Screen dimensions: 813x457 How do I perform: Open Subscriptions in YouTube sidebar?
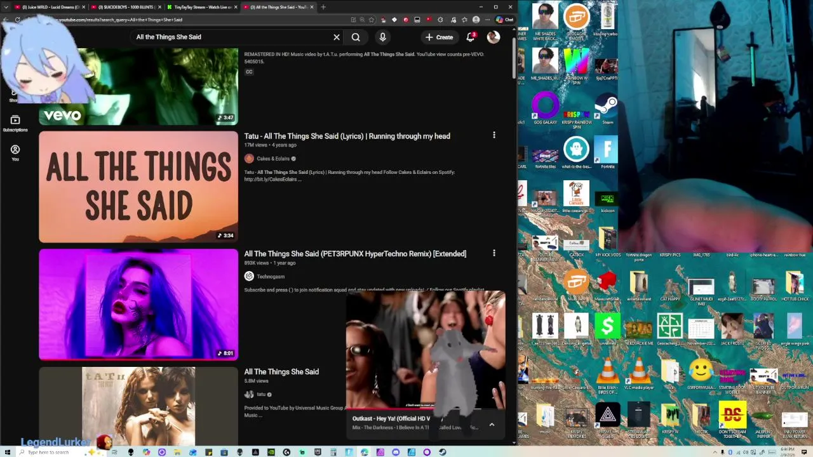pos(15,123)
